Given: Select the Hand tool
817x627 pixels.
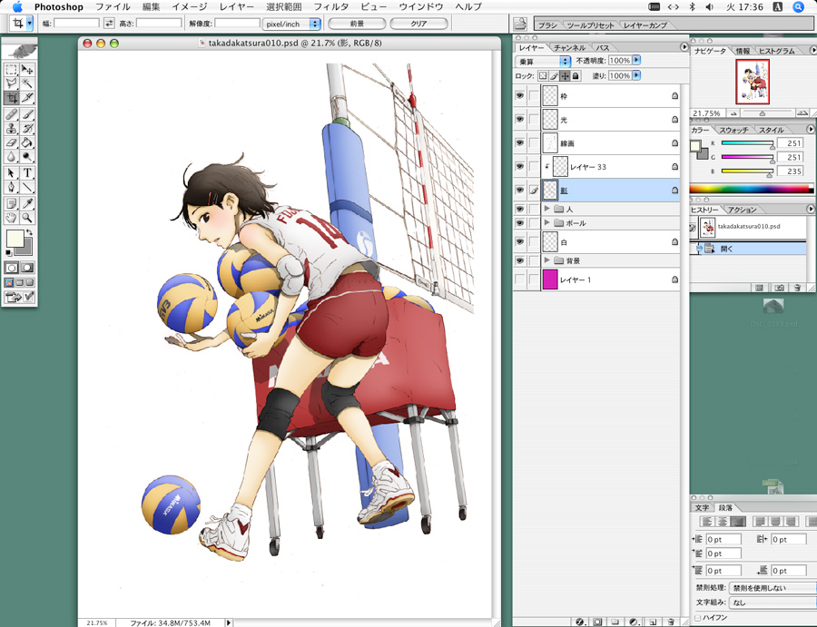Looking at the screenshot, I should point(12,218).
